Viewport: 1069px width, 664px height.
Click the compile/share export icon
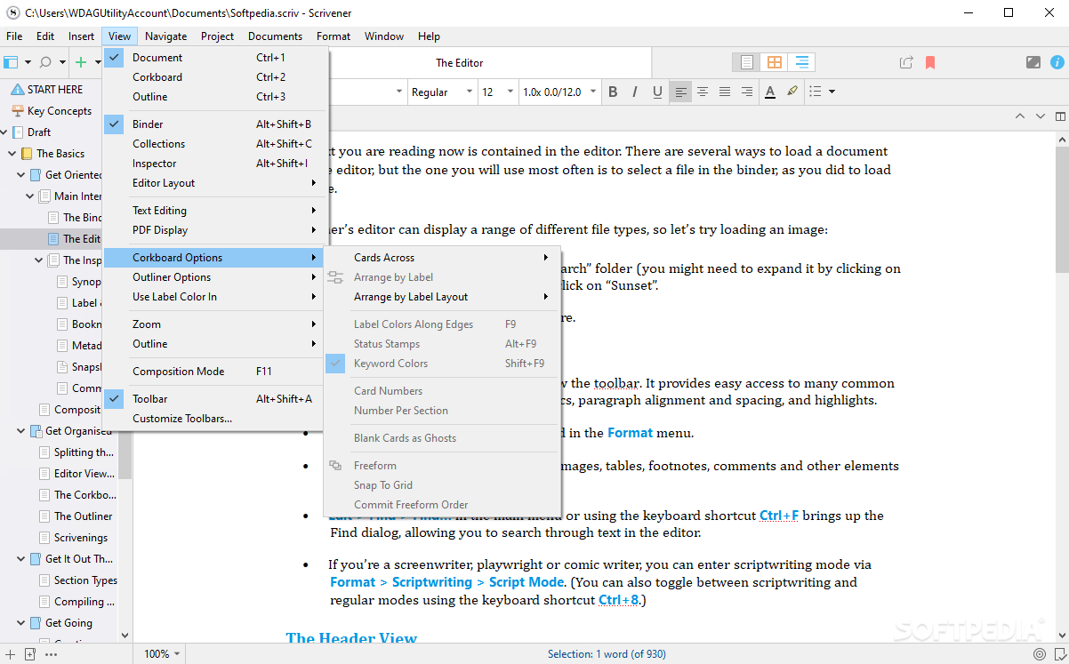coord(906,62)
